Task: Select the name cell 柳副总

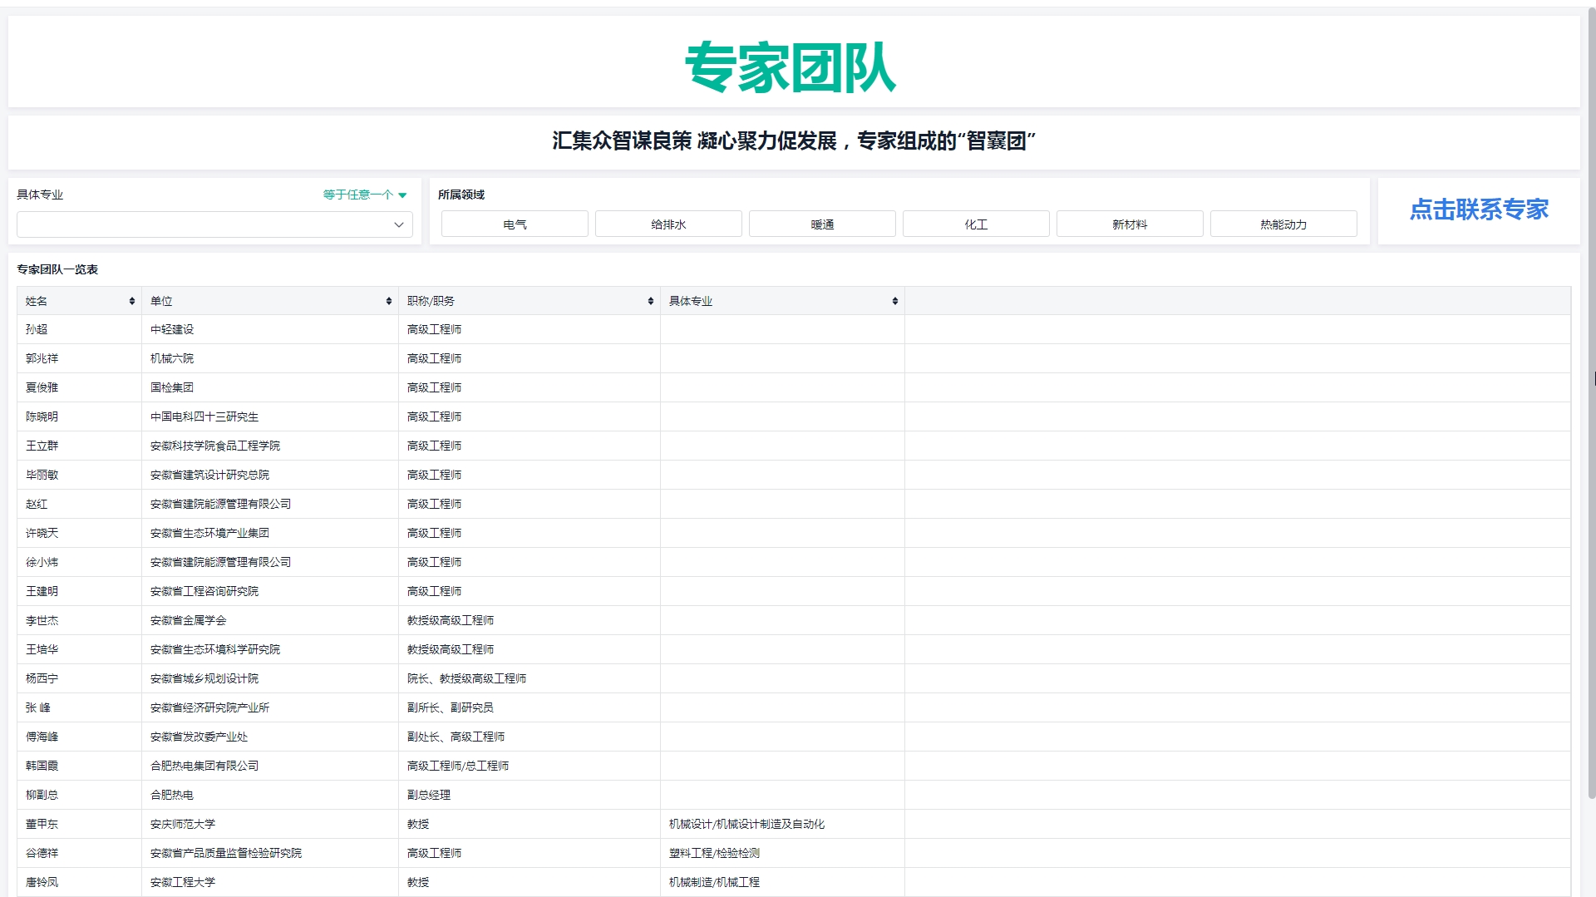Action: tap(79, 795)
